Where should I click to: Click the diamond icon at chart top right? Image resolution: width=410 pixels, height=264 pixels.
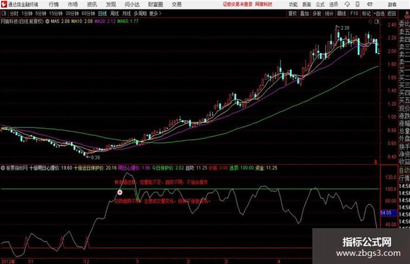(x=370, y=22)
